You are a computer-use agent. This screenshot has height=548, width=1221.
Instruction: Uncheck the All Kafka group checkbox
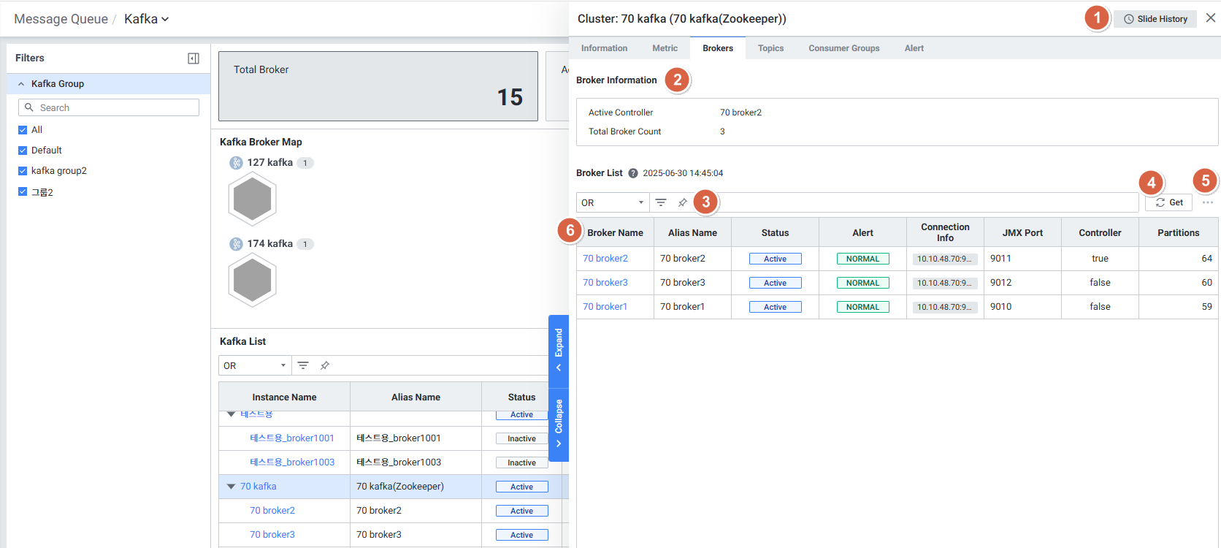(23, 130)
